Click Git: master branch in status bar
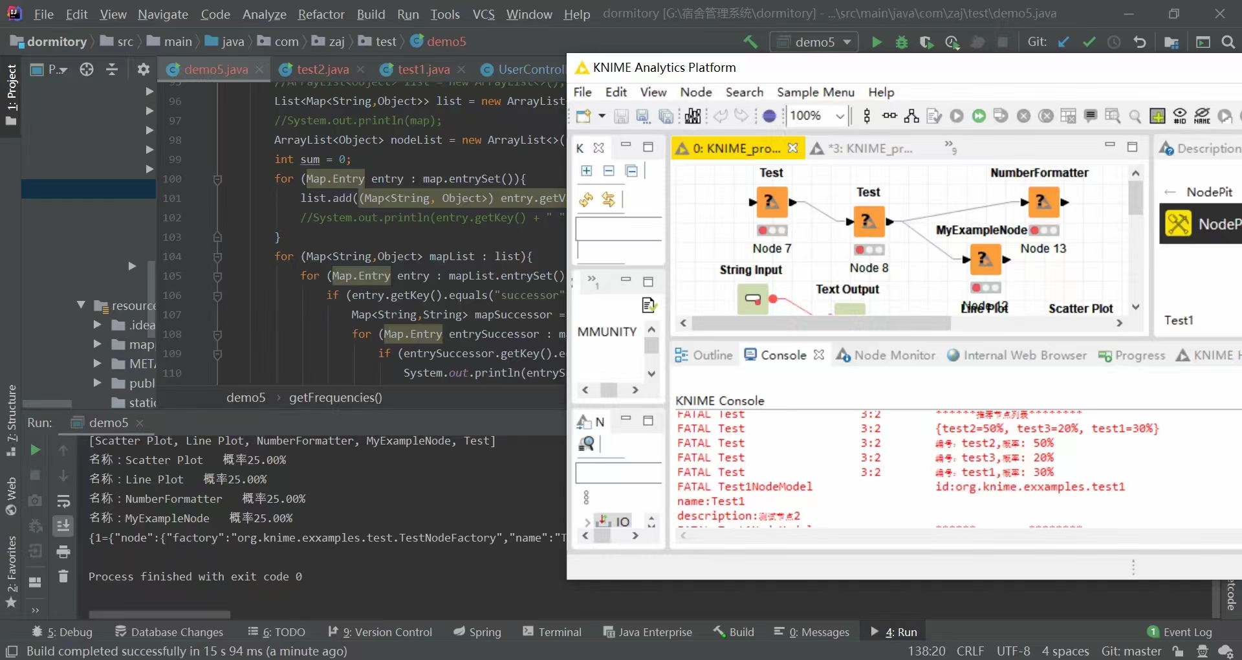 click(1131, 651)
